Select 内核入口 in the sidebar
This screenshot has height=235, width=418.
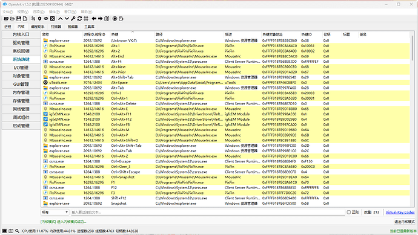[x=21, y=34]
